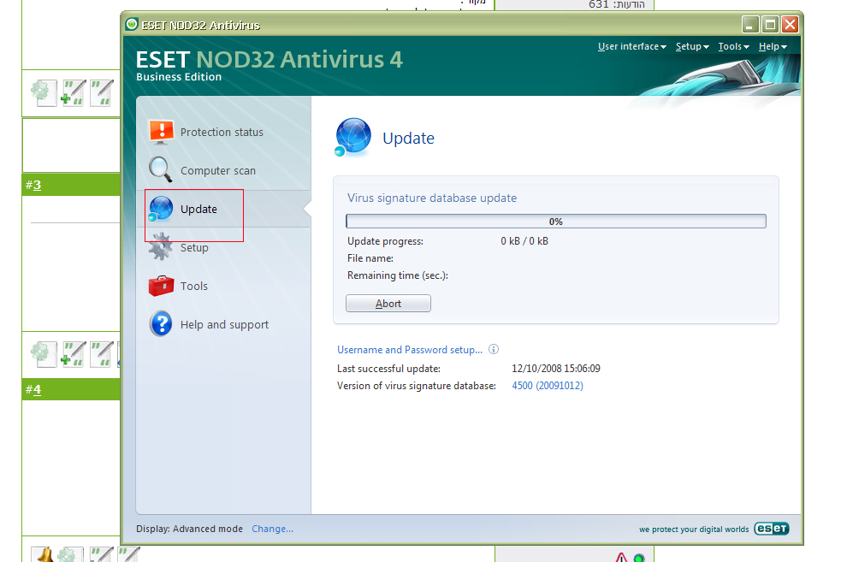The height and width of the screenshot is (562, 841).
Task: Abort the virus signature update
Action: click(x=388, y=304)
